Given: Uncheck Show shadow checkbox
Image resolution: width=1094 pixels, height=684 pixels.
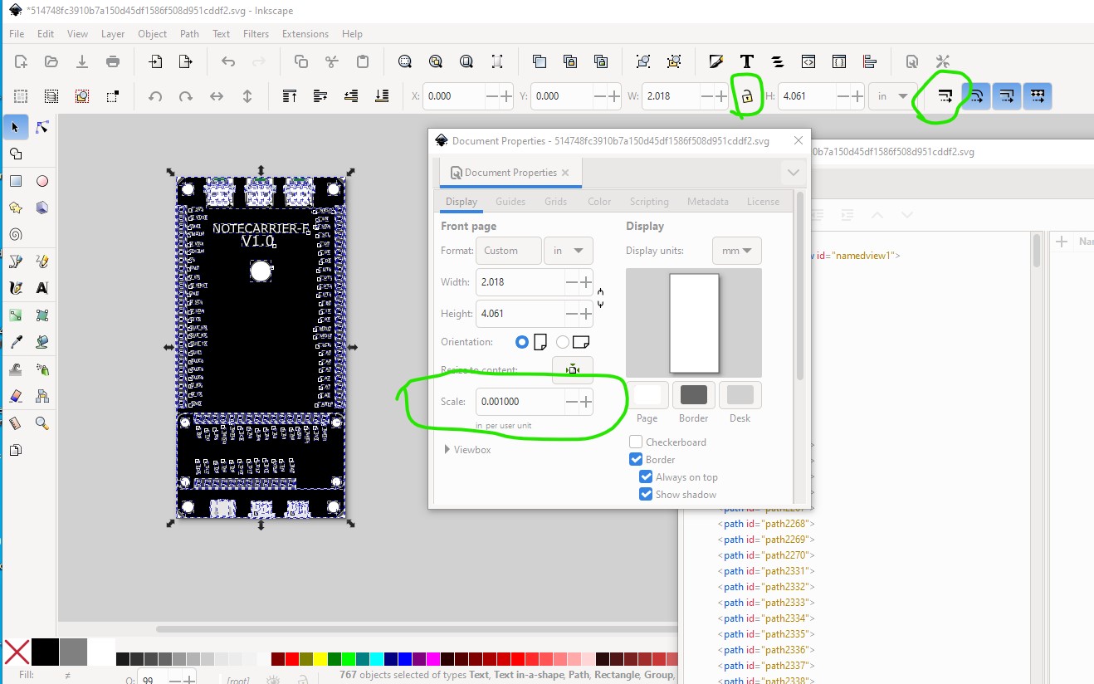Looking at the screenshot, I should (x=646, y=494).
